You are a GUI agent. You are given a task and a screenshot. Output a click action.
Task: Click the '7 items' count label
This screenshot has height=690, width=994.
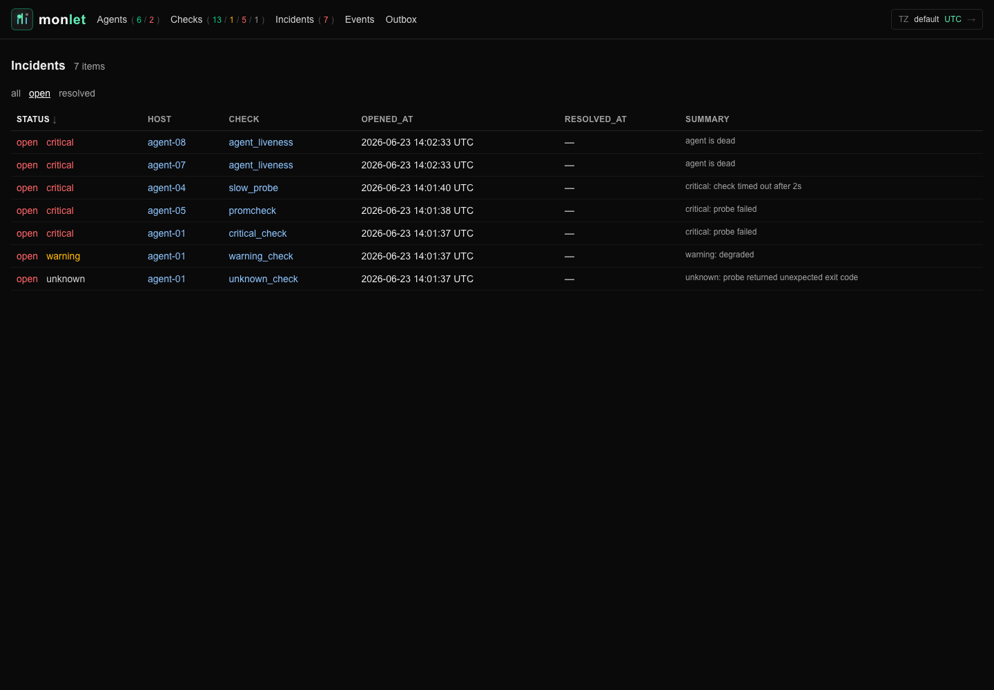(x=89, y=66)
